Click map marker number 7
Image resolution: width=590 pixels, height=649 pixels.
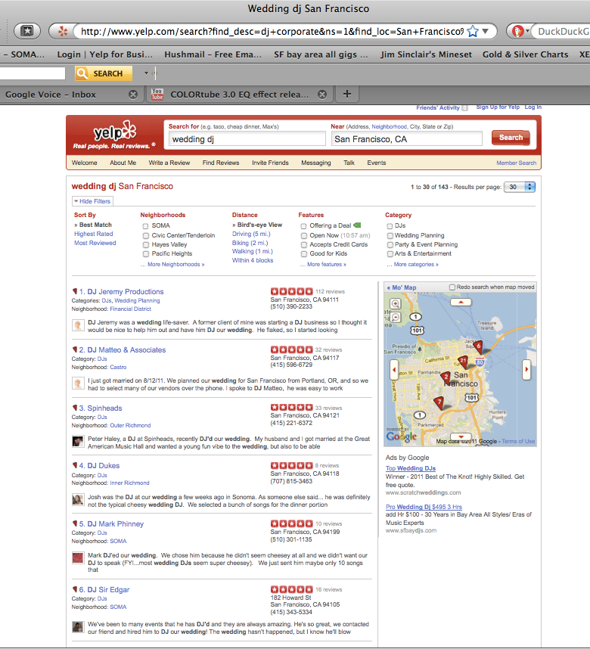pyautogui.click(x=439, y=402)
